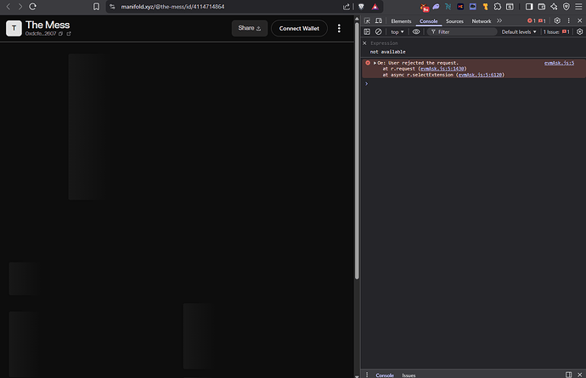
Task: Open the Default levels dropdown
Action: pyautogui.click(x=519, y=31)
